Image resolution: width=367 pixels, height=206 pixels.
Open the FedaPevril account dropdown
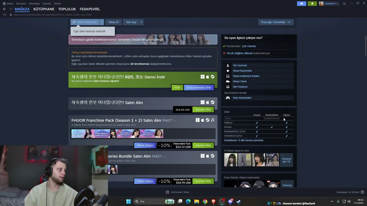[329, 3]
